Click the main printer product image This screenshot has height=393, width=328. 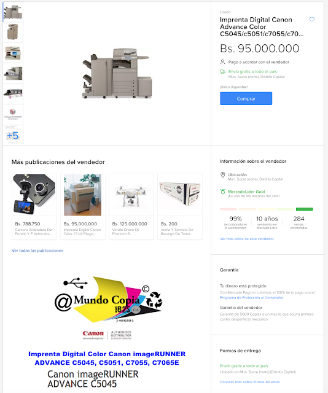pos(117,73)
